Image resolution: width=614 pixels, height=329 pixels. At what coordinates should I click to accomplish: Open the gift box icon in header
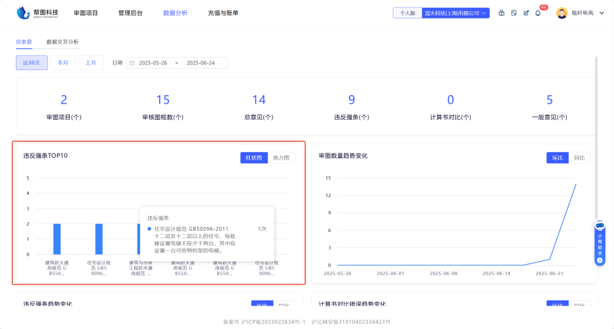(502, 13)
